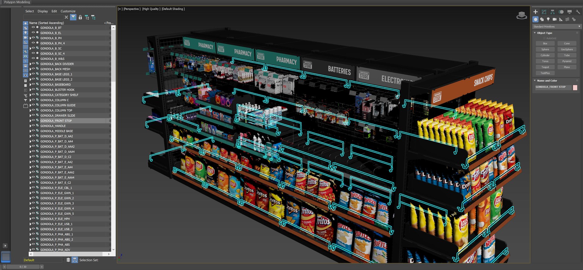Expand the GONDOLA_CATEGORY SHELF tree node

point(30,95)
